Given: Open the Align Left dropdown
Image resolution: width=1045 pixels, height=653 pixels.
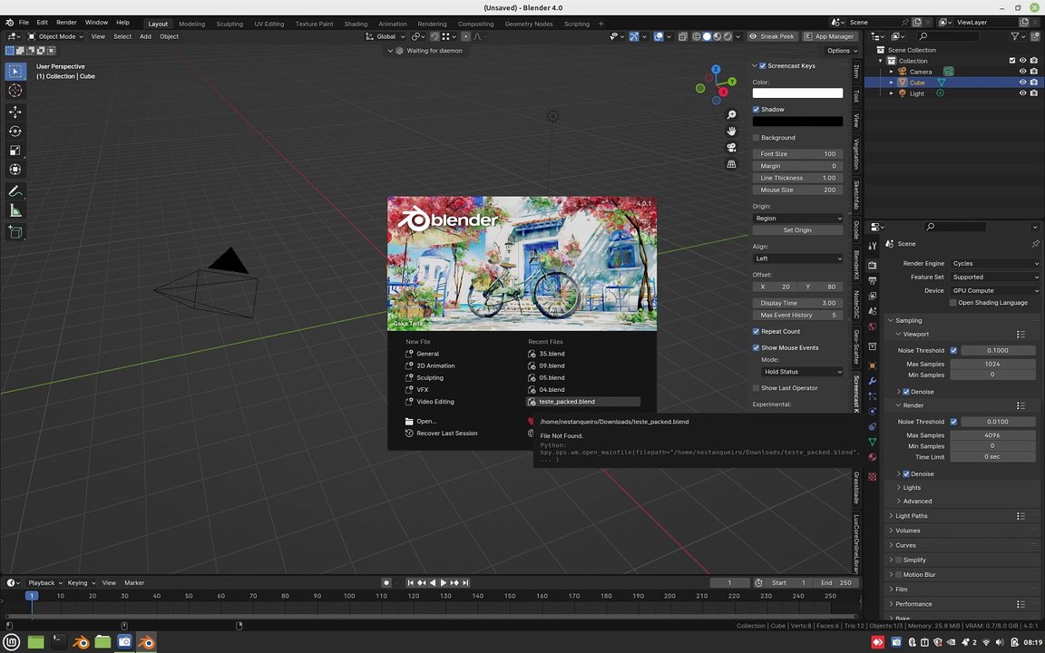Looking at the screenshot, I should coord(797,258).
